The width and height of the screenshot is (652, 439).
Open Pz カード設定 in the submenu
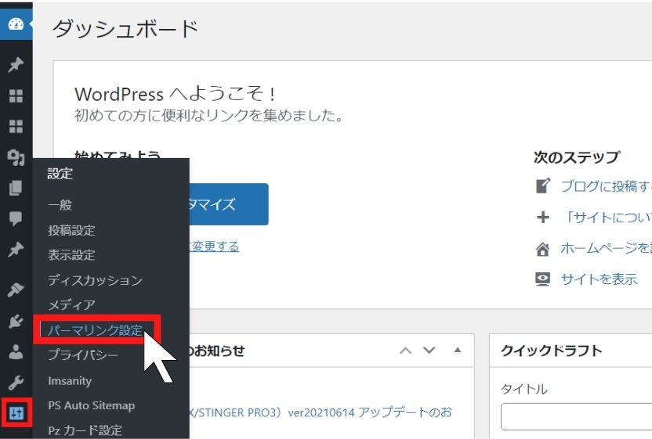click(x=85, y=430)
